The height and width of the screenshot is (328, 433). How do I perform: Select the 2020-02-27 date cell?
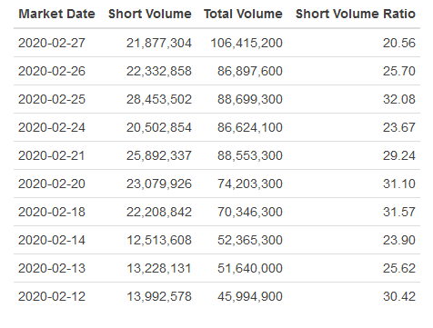[x=52, y=43]
